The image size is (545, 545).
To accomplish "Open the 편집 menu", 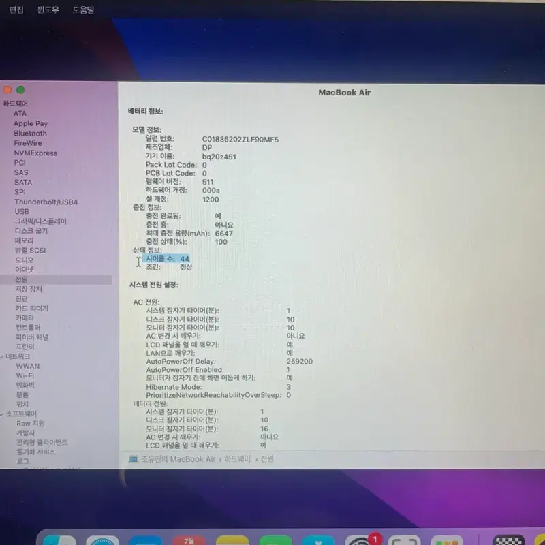I will pos(16,10).
